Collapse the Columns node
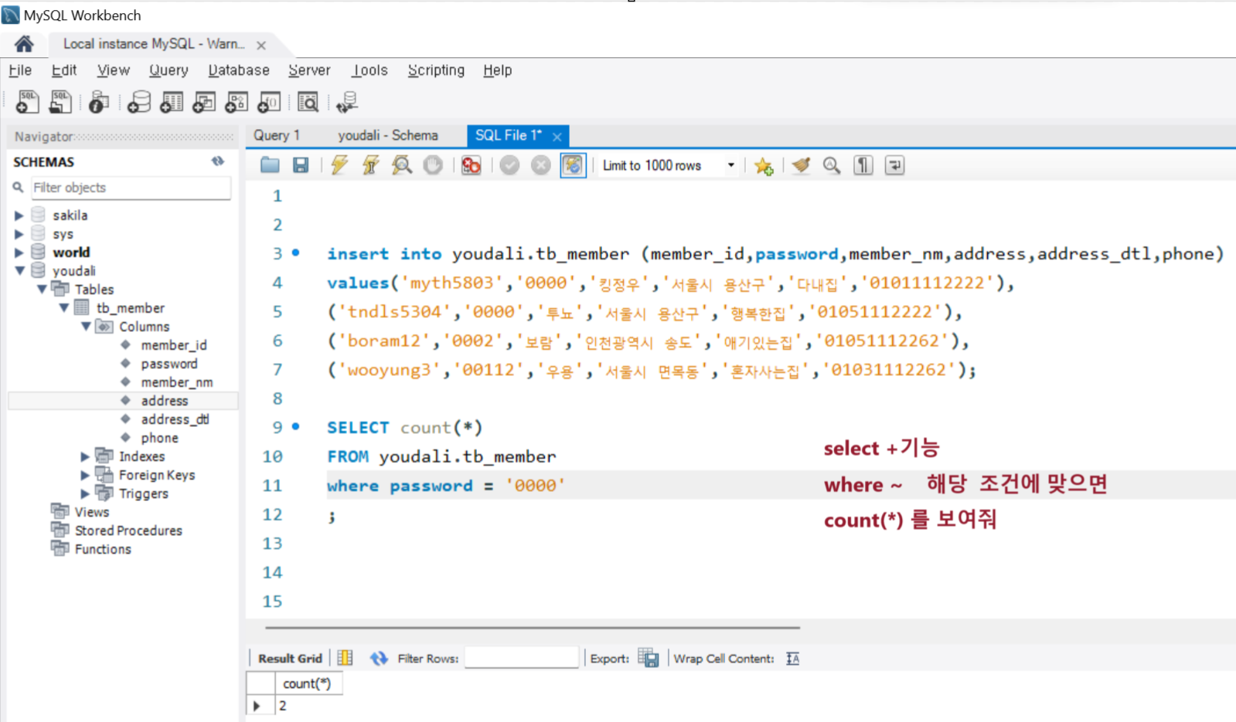 tap(86, 327)
